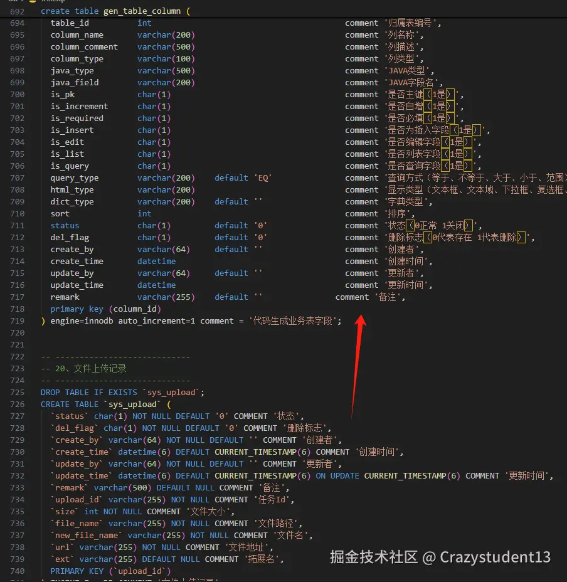
Task: Click the DROP TABLE IF EXISTS statement
Action: (94, 392)
